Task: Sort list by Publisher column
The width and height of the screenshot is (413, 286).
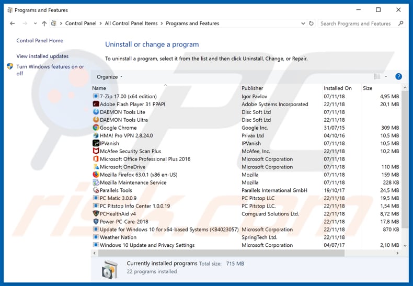Action: pos(253,88)
